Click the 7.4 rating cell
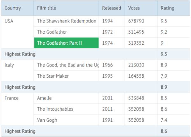The width and height of the screenshot is (191, 137). [x=174, y=120]
